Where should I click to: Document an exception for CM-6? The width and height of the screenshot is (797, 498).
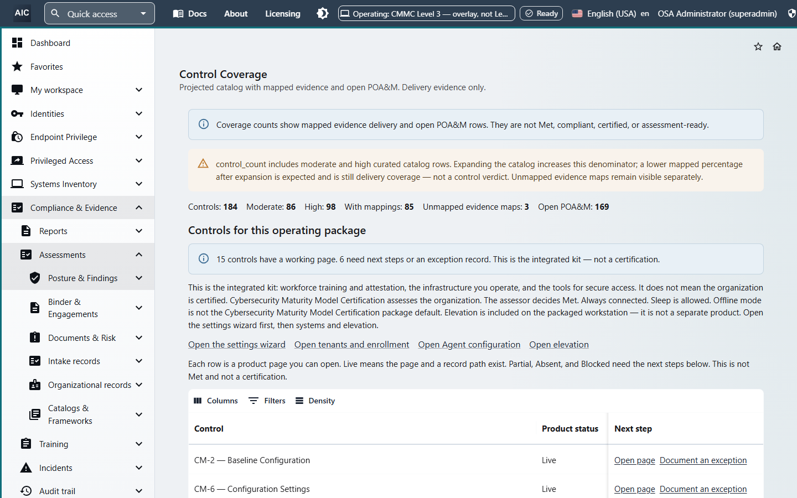click(703, 489)
